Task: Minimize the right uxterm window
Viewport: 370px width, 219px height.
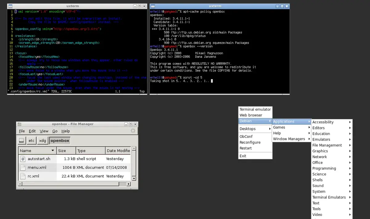Action: 277,6
